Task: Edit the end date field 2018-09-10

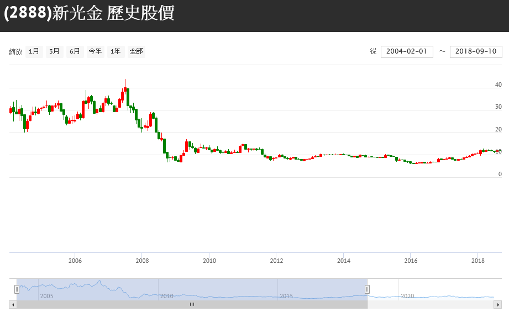Action: click(476, 51)
